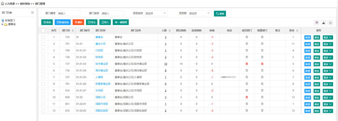Click 修改 in the 高校事业部 row

click(317, 71)
